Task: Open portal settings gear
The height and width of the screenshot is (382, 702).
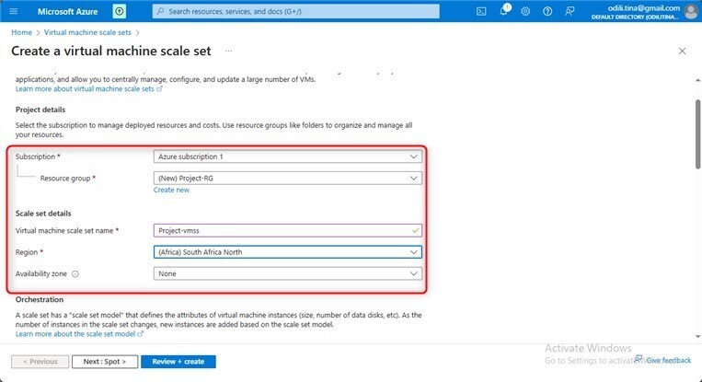Action: pos(525,11)
